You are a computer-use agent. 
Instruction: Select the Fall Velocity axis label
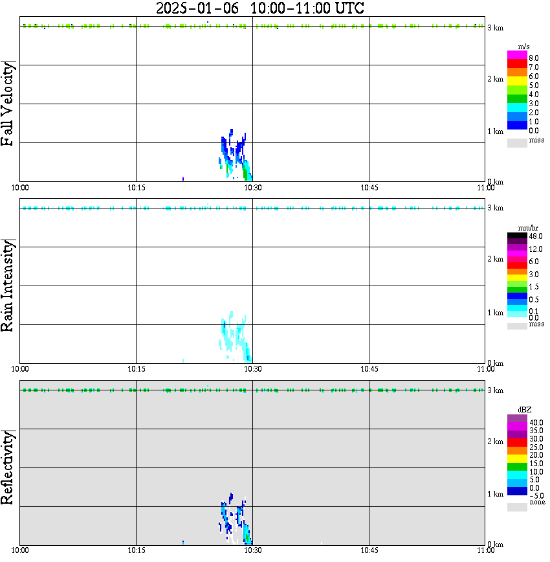8,104
